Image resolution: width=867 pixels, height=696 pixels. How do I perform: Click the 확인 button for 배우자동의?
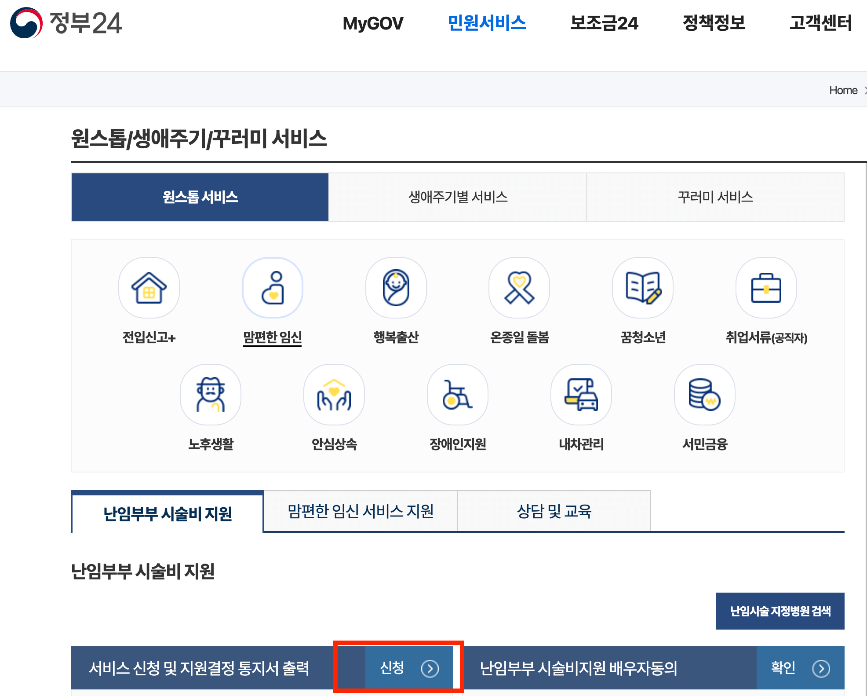coord(800,668)
